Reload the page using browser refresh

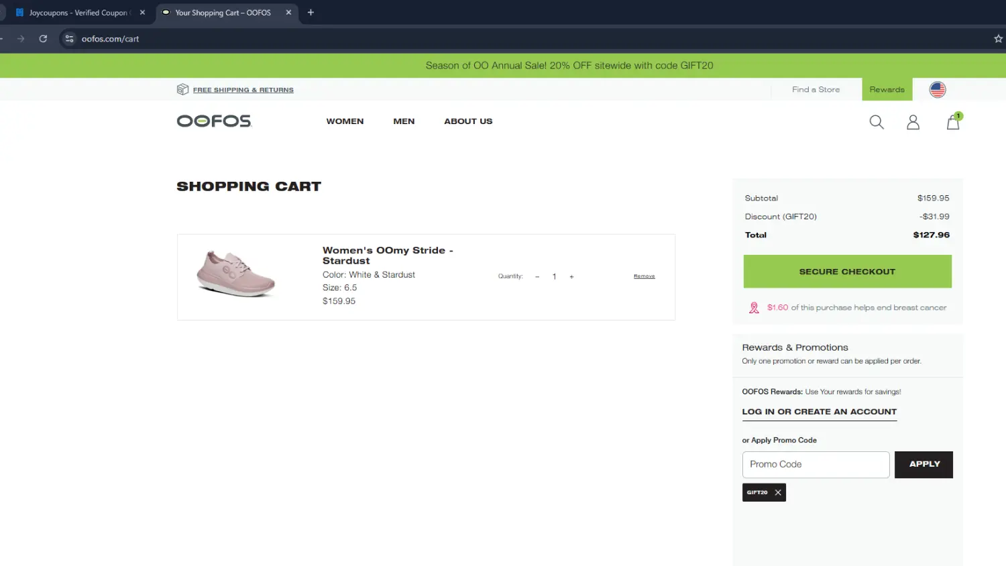pos(43,39)
